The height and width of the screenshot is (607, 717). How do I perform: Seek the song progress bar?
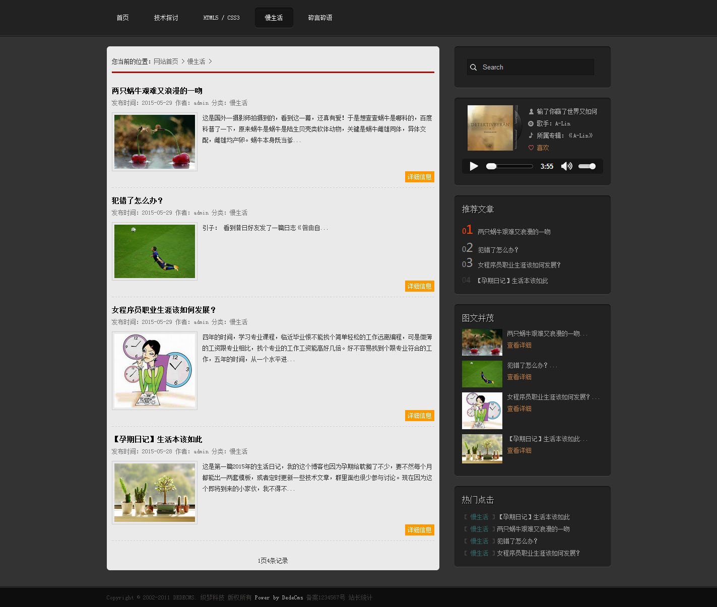(509, 166)
